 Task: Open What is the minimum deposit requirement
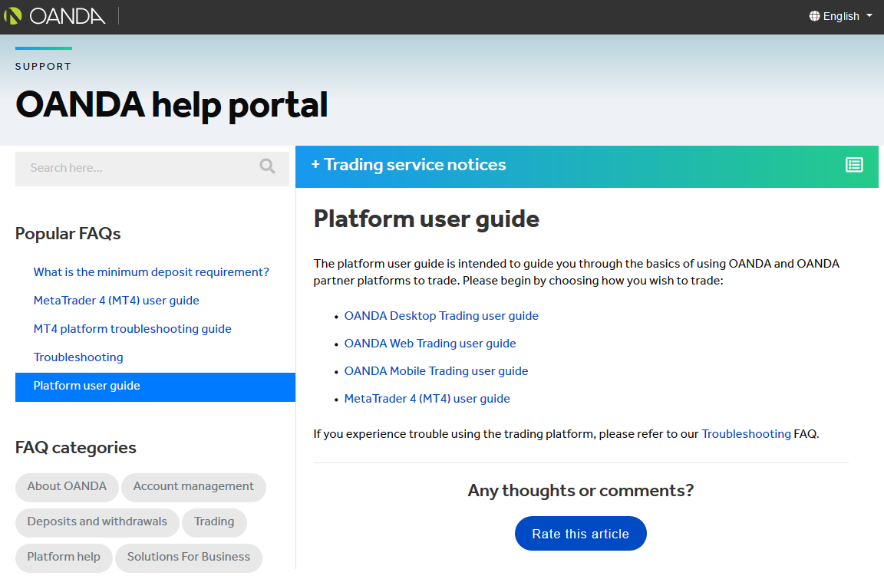tap(151, 272)
